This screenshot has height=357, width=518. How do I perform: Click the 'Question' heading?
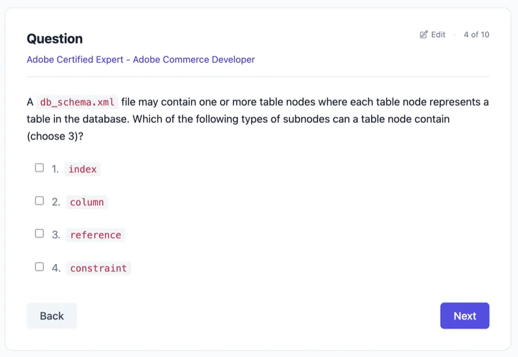(55, 39)
